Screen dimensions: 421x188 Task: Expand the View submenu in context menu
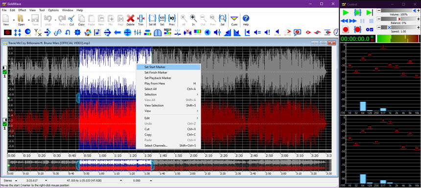(168, 111)
